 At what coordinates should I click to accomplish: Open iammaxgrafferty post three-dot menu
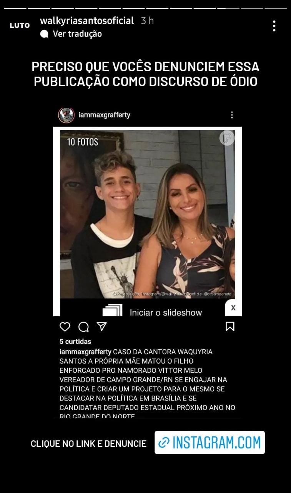(232, 115)
